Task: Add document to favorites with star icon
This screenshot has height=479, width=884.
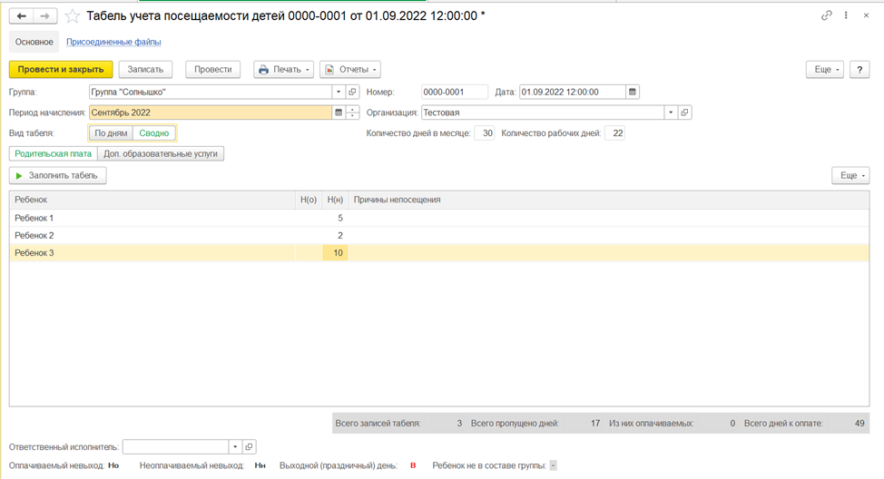Action: point(73,16)
